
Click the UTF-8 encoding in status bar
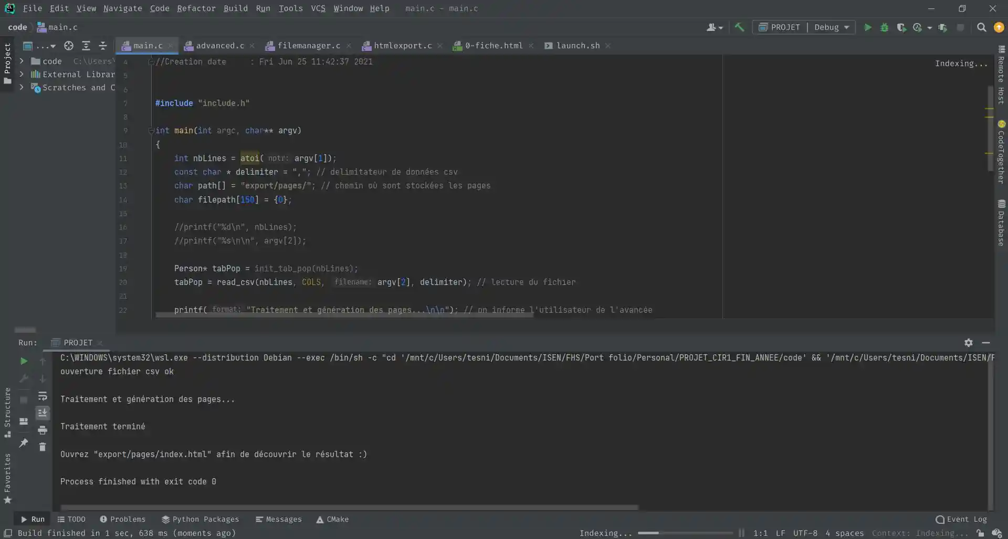(x=805, y=533)
